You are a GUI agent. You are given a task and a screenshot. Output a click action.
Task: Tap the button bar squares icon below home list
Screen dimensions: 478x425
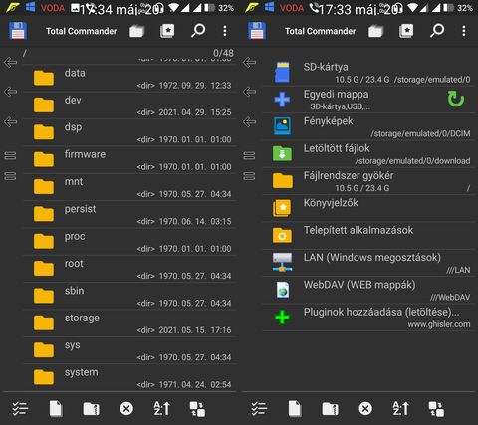pyautogui.click(x=436, y=409)
